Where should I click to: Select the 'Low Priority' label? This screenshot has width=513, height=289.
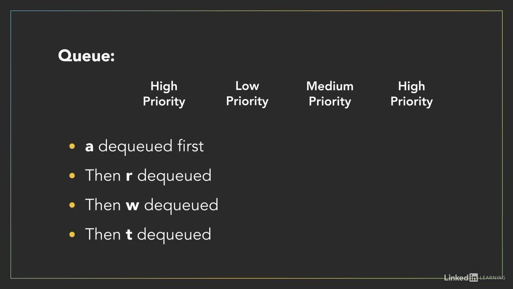click(247, 94)
